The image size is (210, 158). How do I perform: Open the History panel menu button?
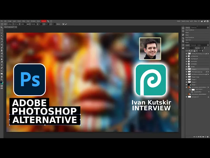point(208,28)
